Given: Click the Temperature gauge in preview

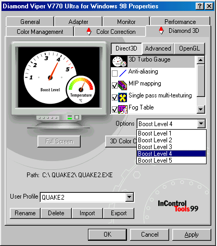Looking at the screenshot, I should (x=81, y=90).
